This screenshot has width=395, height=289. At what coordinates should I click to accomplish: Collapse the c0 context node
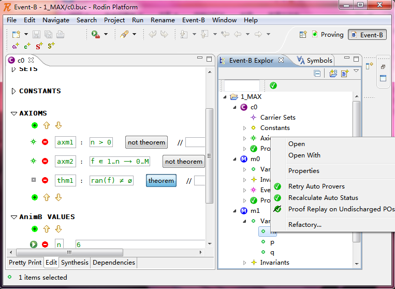point(235,107)
